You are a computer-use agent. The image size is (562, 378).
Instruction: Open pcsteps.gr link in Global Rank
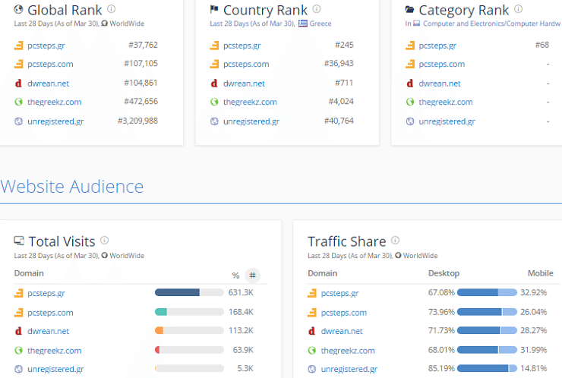point(46,46)
